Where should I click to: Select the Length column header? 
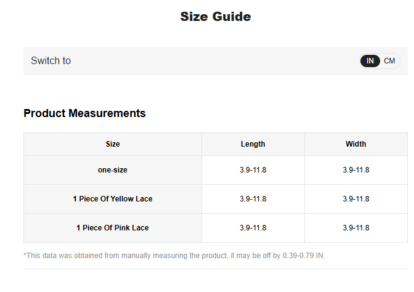point(253,144)
